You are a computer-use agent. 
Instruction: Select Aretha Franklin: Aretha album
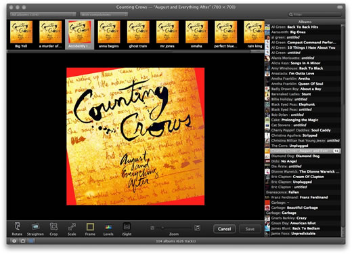click(x=303, y=79)
